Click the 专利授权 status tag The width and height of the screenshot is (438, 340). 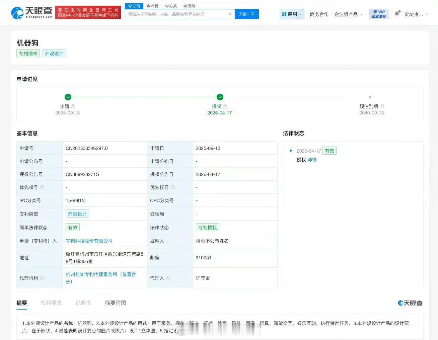tap(208, 227)
